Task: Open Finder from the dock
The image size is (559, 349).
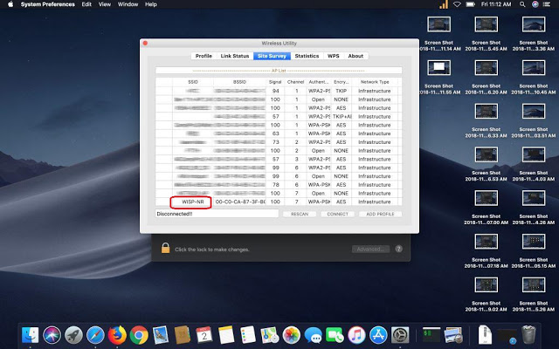Action: [31, 334]
